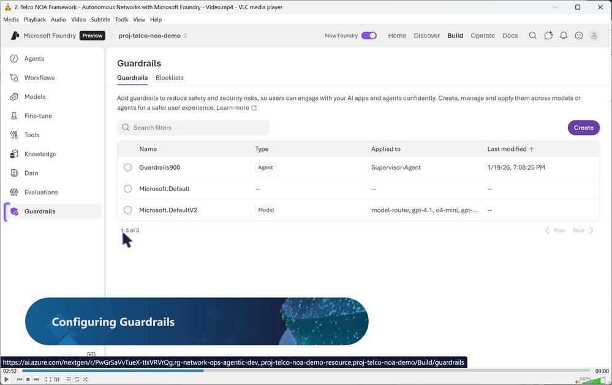Navigate to Evaluations in the sidebar
612x385 pixels.
tap(41, 192)
